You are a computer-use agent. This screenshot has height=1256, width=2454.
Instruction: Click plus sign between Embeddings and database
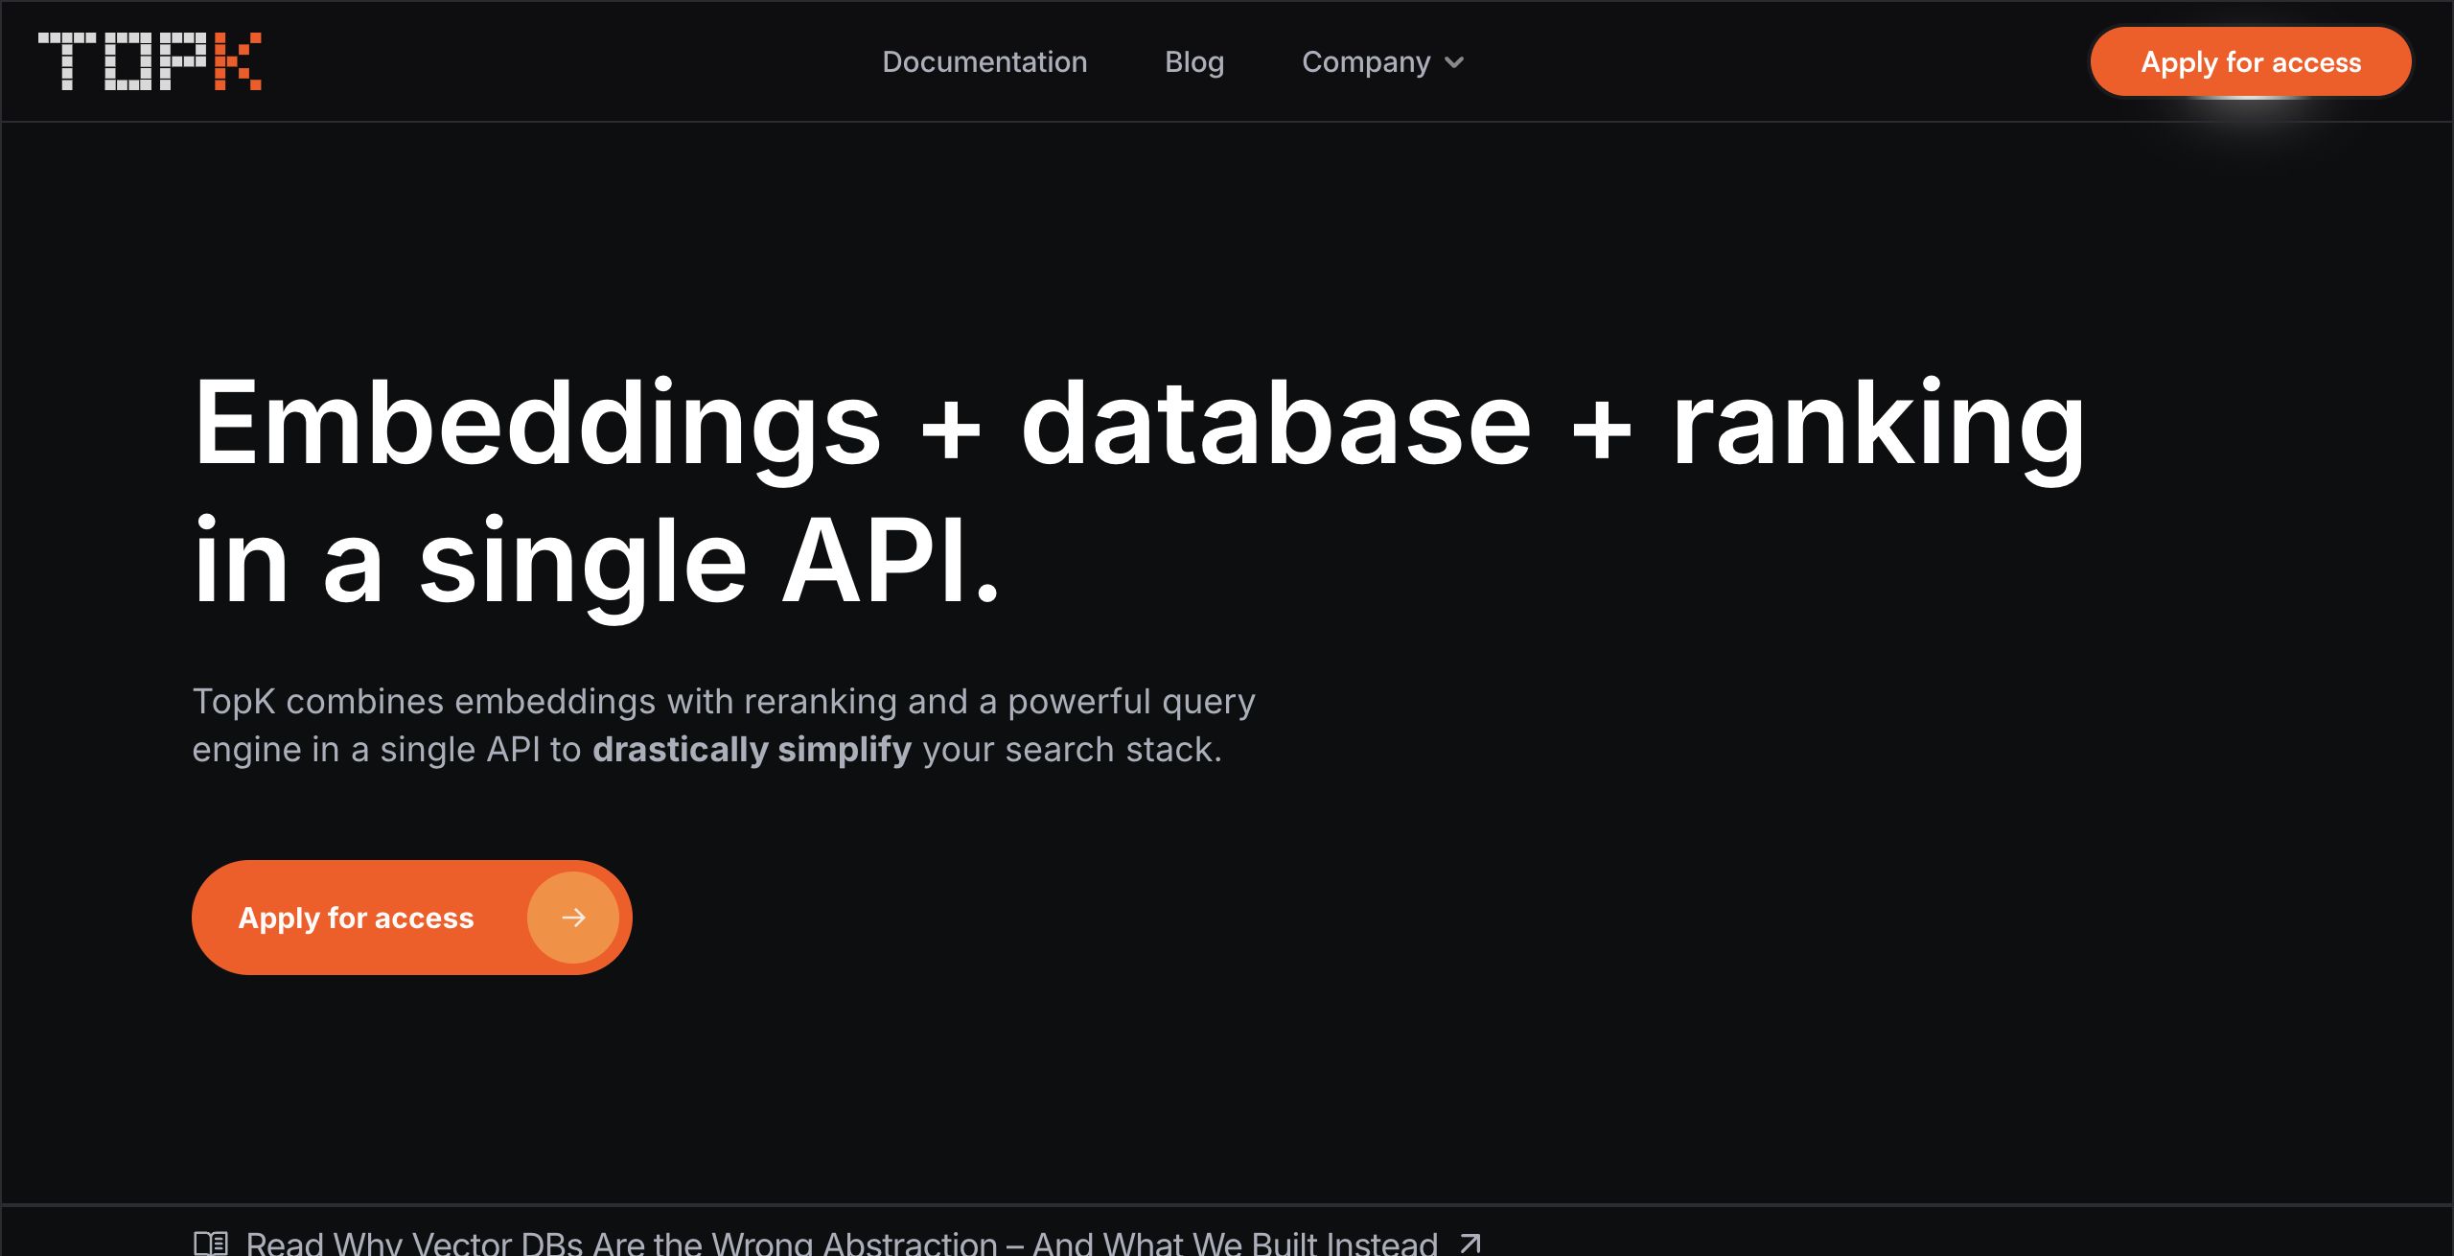pyautogui.click(x=951, y=431)
